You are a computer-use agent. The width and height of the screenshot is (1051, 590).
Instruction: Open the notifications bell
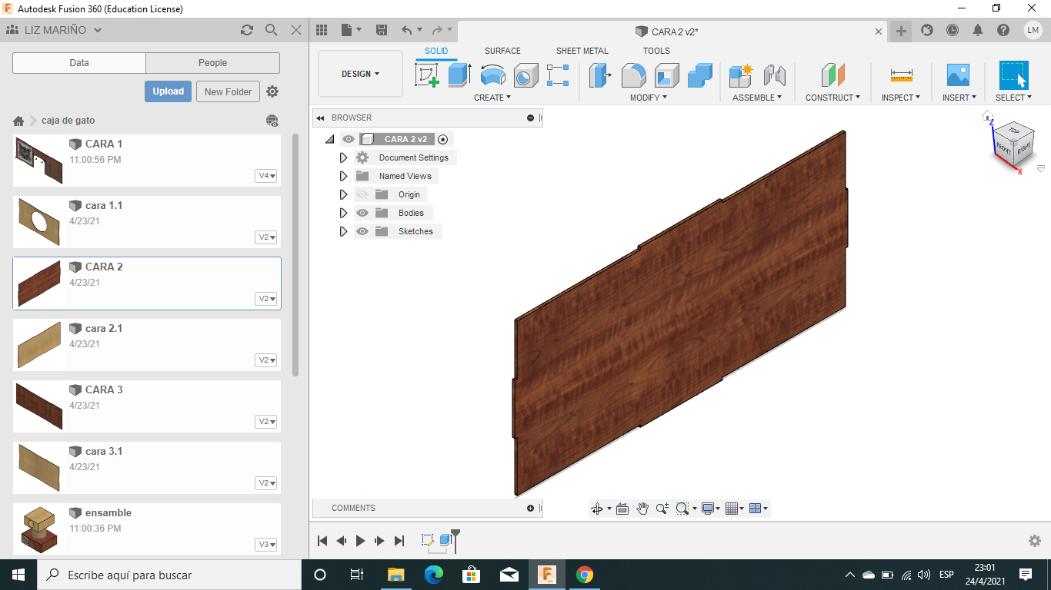click(978, 30)
